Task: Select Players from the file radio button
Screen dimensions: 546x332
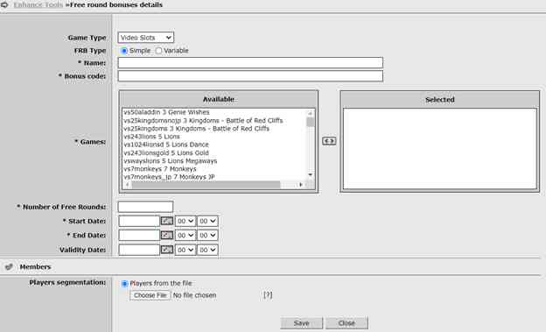Action: [124, 284]
